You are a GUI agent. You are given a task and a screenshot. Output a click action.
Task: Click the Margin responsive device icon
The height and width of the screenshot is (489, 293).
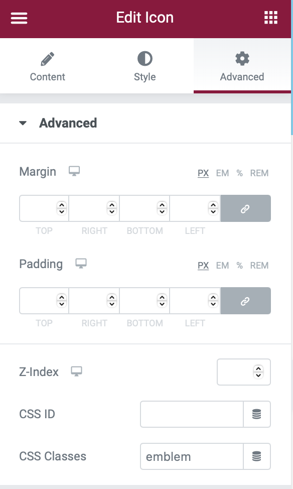point(74,171)
